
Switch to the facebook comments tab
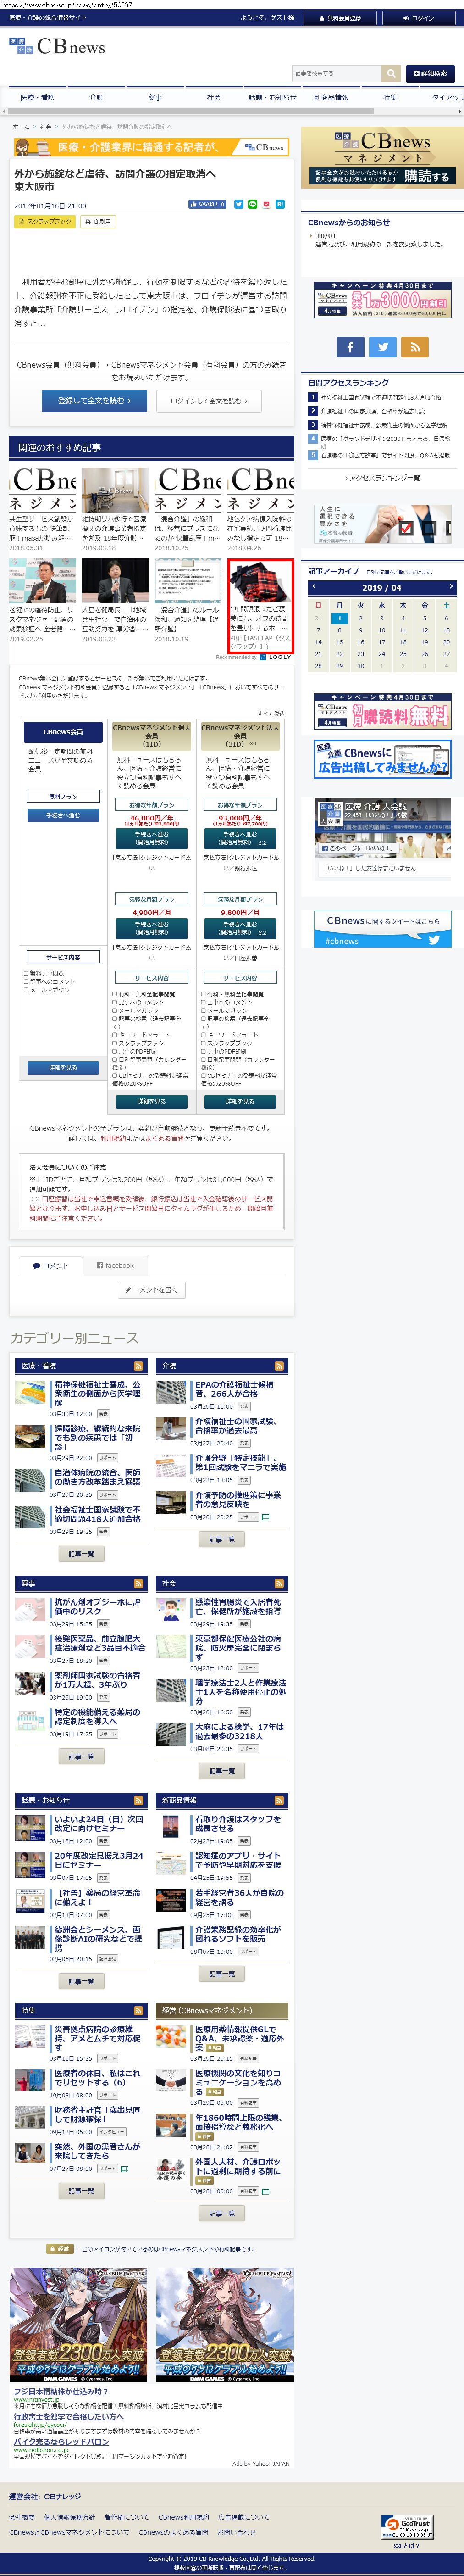(115, 1266)
